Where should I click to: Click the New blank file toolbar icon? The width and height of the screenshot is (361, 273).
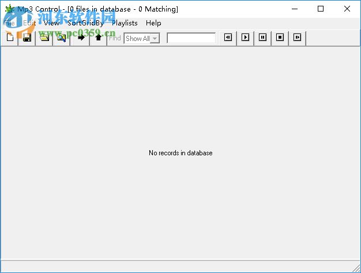(10, 38)
